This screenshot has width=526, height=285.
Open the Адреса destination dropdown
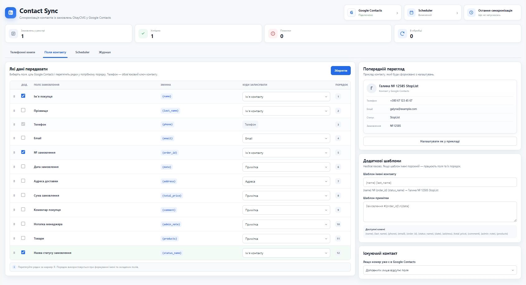286,181
